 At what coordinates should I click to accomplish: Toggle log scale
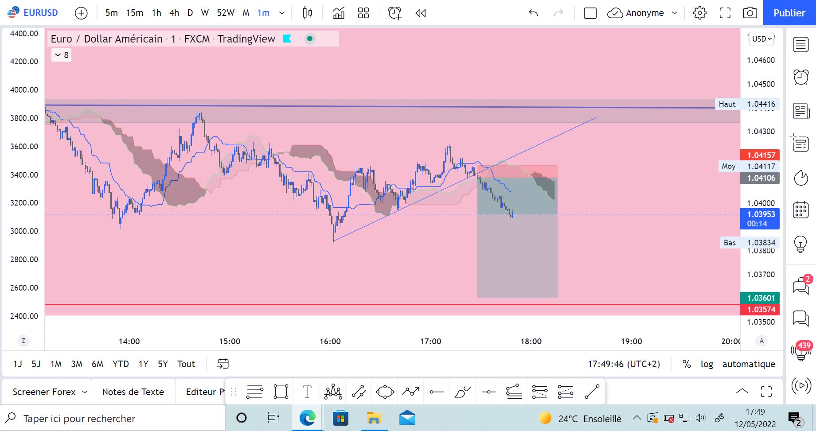coord(707,364)
